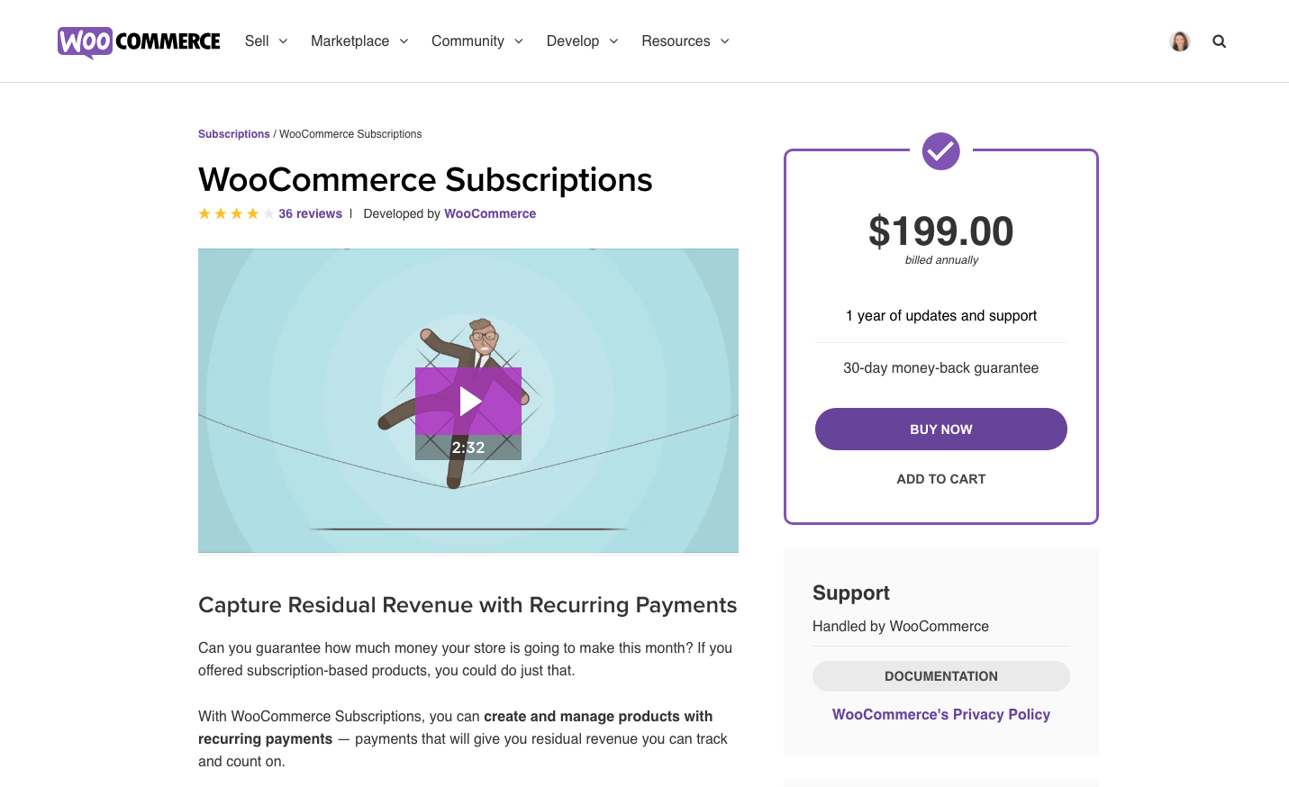Viewport: 1289px width, 787px height.
Task: Click "1 year of updates and support"
Action: pos(941,316)
